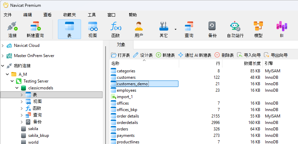The height and width of the screenshot is (144, 298).
Task: Open the 帮助 menu
Action: click(133, 15)
